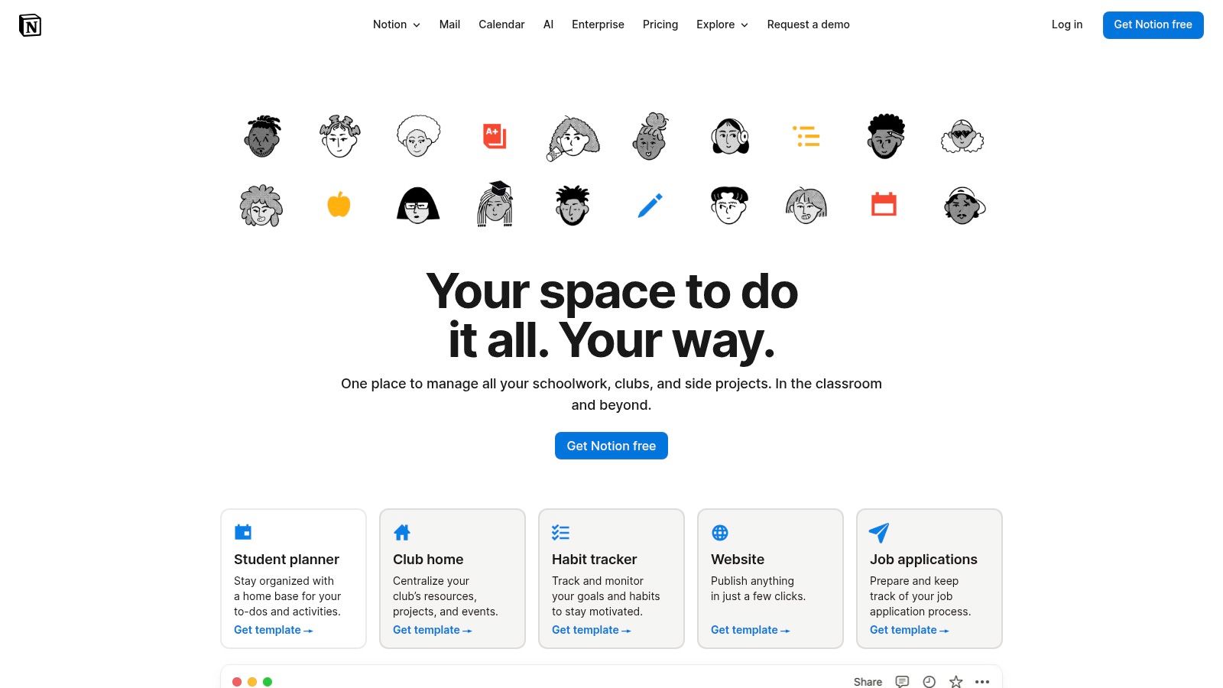Go to the Enterprise page

(x=598, y=24)
